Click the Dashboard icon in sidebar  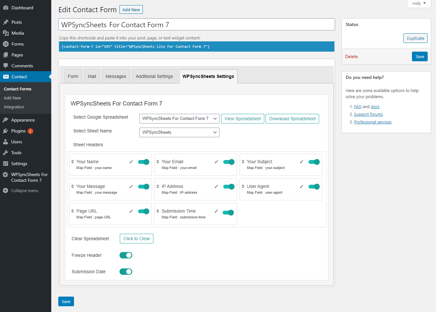[x=6, y=8]
